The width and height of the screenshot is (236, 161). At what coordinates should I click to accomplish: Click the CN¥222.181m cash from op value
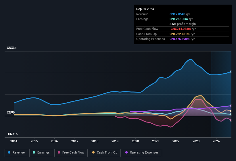click(x=180, y=34)
